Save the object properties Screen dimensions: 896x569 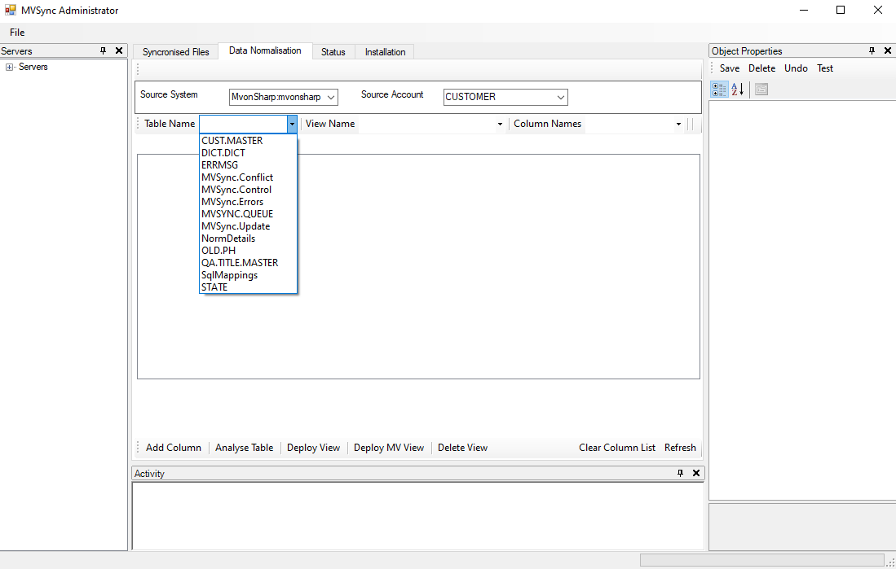729,68
